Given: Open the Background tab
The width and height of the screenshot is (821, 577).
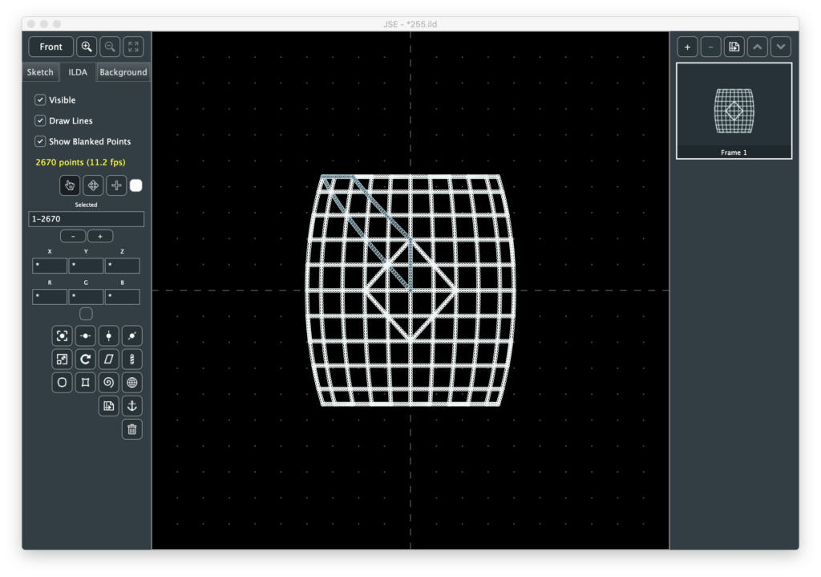Looking at the screenshot, I should (x=123, y=72).
